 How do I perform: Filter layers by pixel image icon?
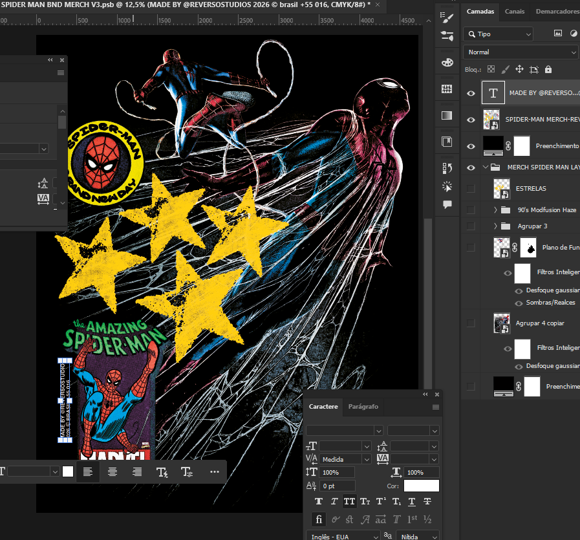pyautogui.click(x=558, y=34)
